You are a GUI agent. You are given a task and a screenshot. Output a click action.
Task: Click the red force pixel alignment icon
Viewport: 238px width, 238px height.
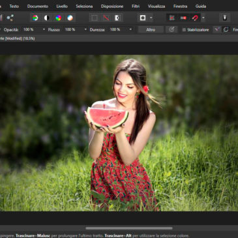[183, 18]
